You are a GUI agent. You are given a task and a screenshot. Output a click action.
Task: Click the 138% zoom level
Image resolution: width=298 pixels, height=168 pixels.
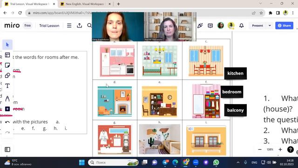coord(270,149)
